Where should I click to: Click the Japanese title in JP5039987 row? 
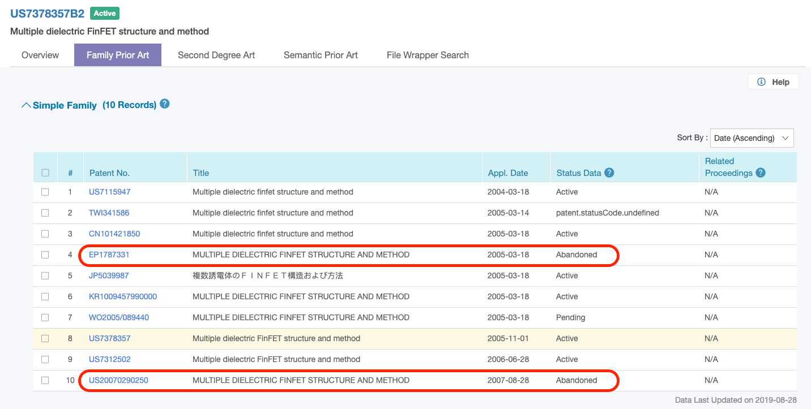point(268,275)
